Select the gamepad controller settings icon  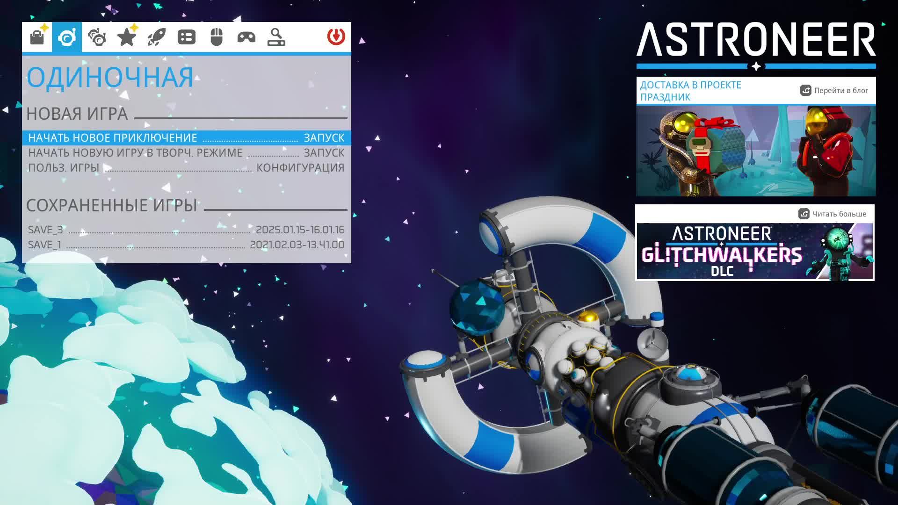click(246, 37)
